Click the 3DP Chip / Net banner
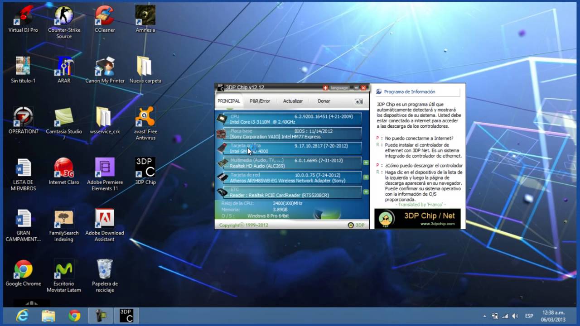The image size is (580, 326). point(417,218)
